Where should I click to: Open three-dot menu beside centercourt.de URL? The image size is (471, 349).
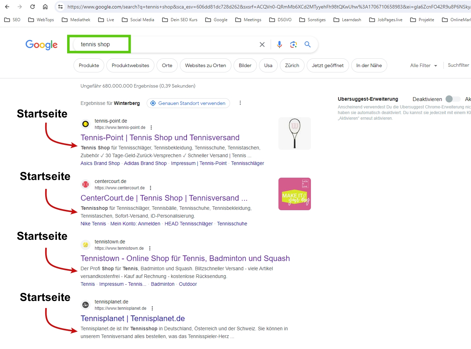[x=151, y=188]
